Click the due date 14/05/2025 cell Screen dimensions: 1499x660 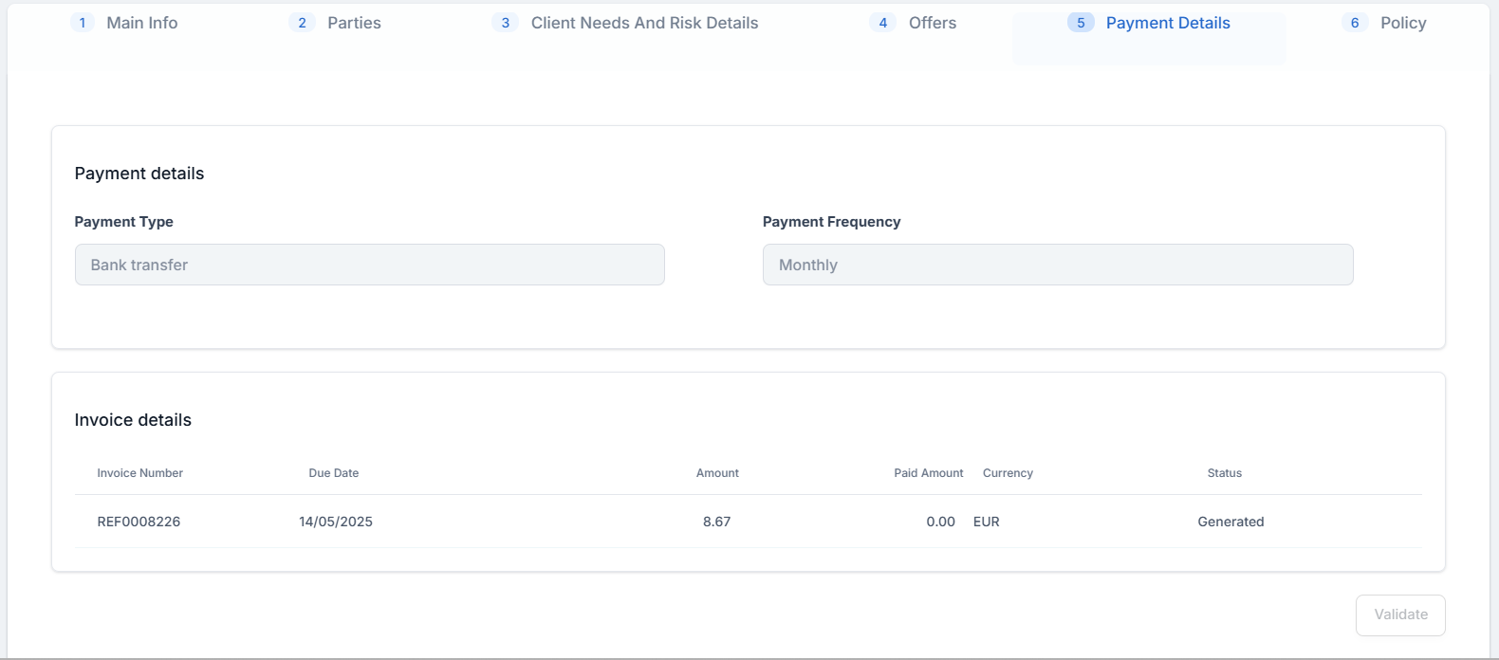coord(336,522)
